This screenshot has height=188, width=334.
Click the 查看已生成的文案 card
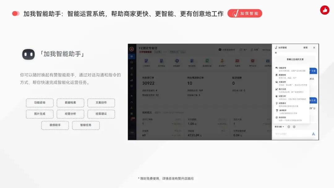(x=295, y=59)
